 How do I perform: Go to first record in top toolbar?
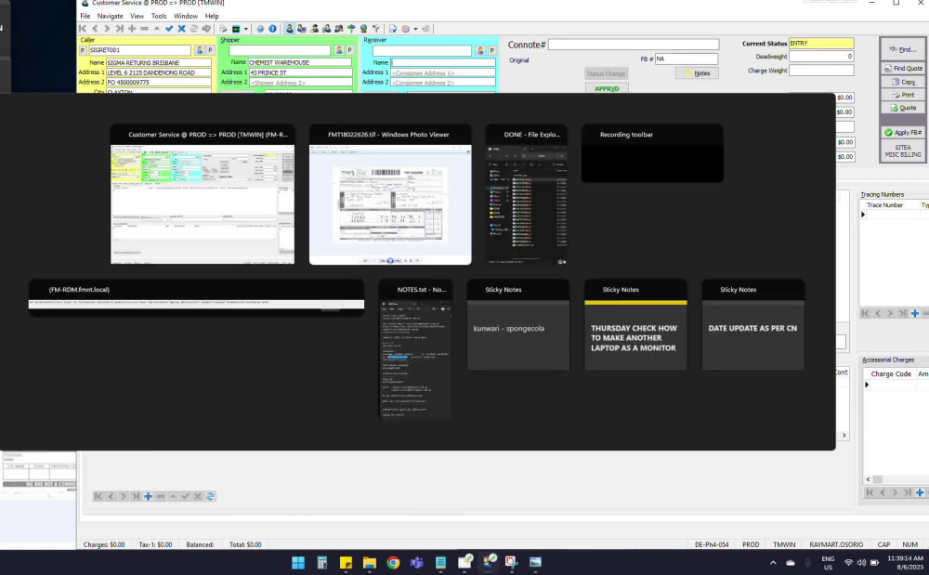tap(83, 29)
